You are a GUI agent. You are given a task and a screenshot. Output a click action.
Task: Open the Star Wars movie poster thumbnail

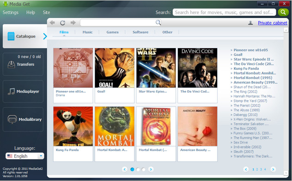tap(156, 68)
